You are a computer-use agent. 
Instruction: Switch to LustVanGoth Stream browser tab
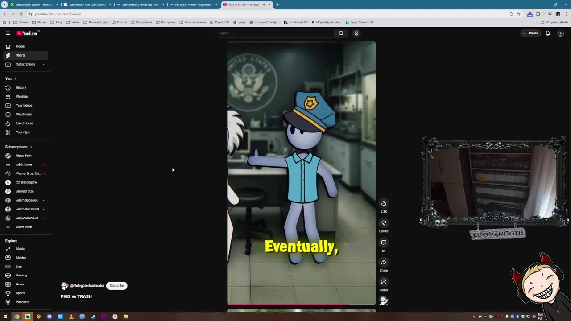pos(33,4)
